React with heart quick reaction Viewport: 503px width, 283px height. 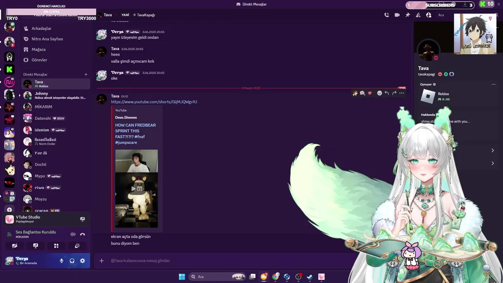tap(369, 93)
